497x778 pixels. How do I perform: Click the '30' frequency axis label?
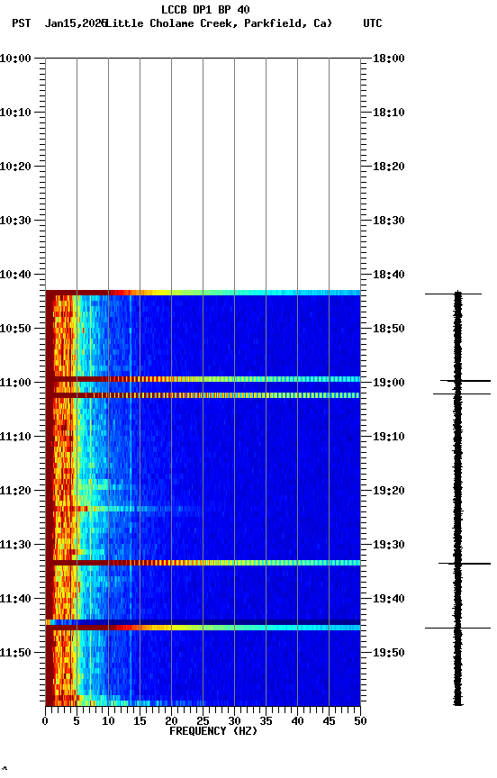point(234,721)
